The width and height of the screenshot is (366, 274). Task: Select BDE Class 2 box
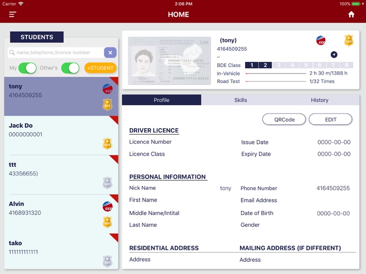click(x=265, y=65)
